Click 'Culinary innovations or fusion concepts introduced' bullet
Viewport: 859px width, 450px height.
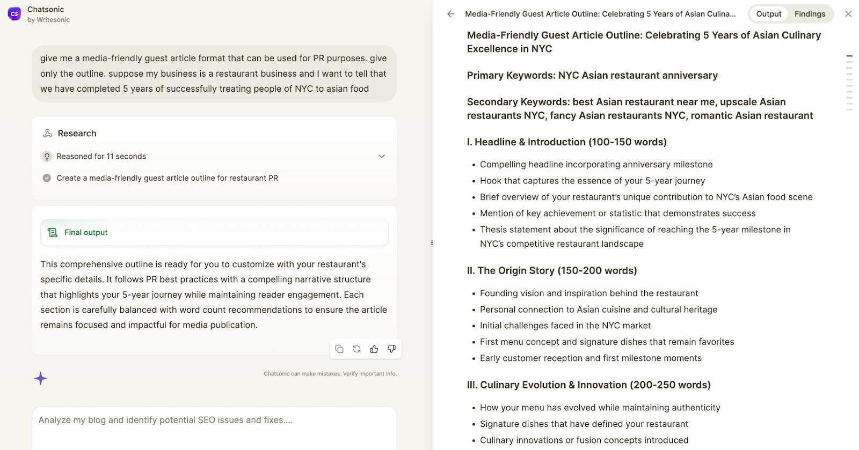(x=584, y=440)
